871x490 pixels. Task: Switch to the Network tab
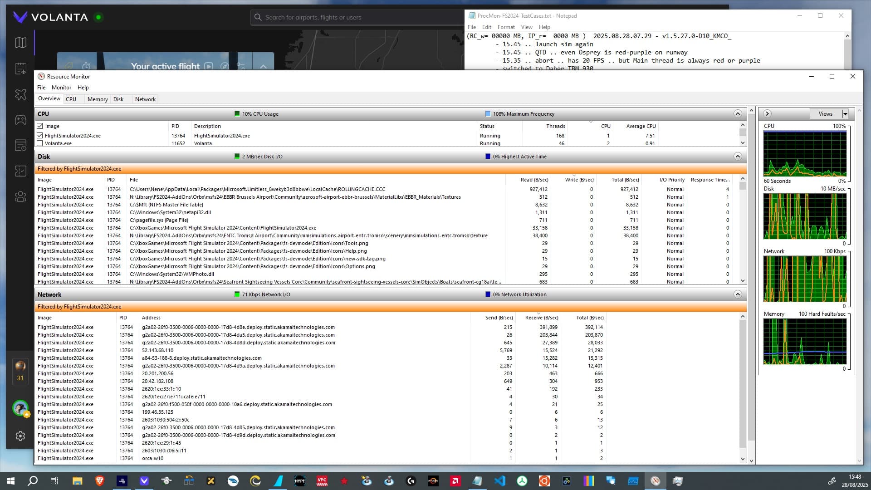(145, 99)
